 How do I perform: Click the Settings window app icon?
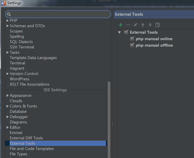pos(4,3)
